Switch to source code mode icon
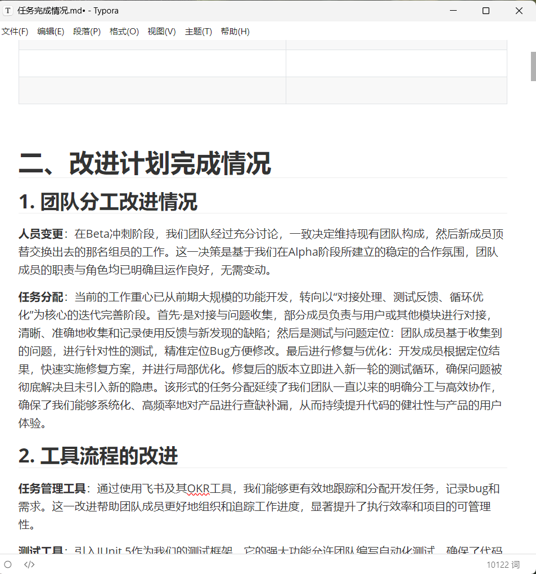536x574 pixels. pyautogui.click(x=29, y=564)
